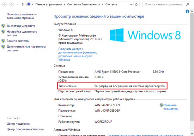194x136 pixels.
Task: Expand chevron after computer icon in address bar
Action: (x=33, y=5)
